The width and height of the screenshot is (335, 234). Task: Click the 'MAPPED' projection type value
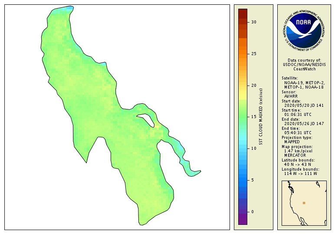292,142
